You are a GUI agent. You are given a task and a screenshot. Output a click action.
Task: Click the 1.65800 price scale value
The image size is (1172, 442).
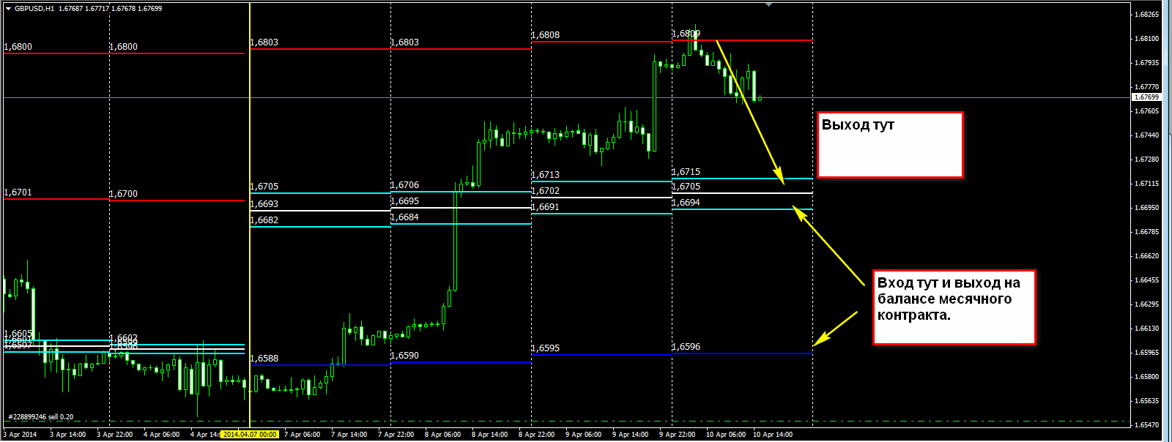(1147, 377)
